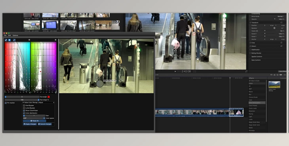
Task: Click the Transform on-screen controls icon in inspector
Action: (281, 22)
